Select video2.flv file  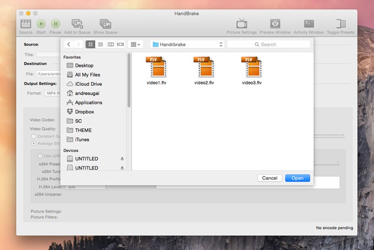(x=204, y=71)
